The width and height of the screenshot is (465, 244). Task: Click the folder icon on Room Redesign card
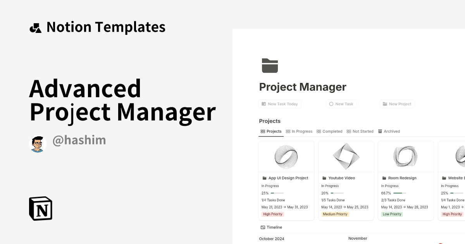tap(384, 178)
